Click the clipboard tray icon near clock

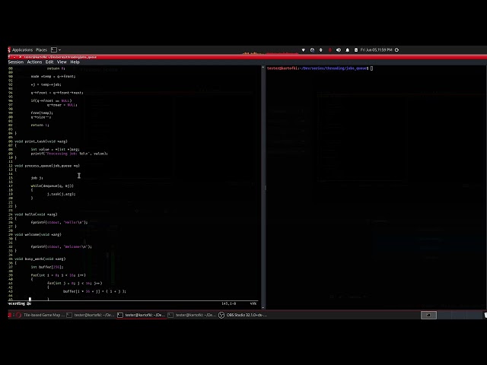[356, 50]
